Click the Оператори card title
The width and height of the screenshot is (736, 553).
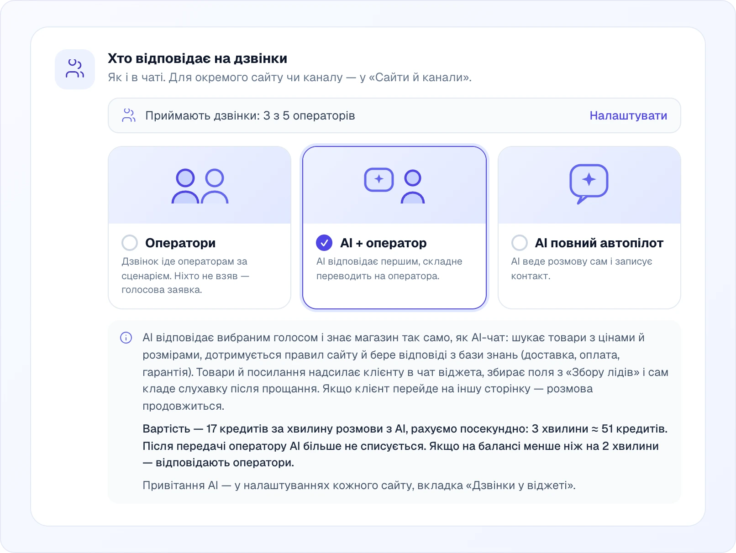(180, 243)
